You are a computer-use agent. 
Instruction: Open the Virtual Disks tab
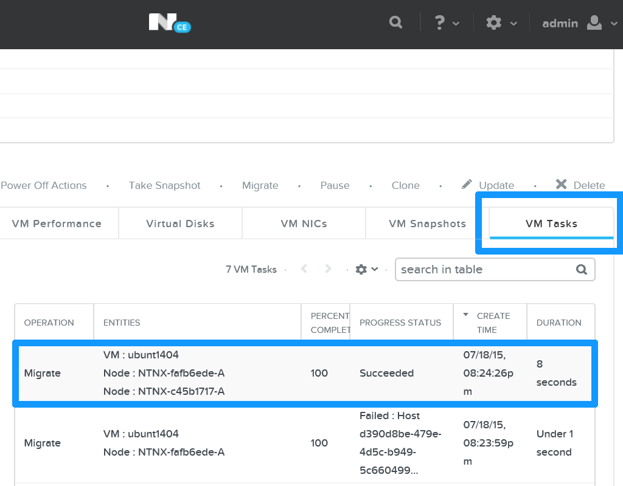point(179,224)
